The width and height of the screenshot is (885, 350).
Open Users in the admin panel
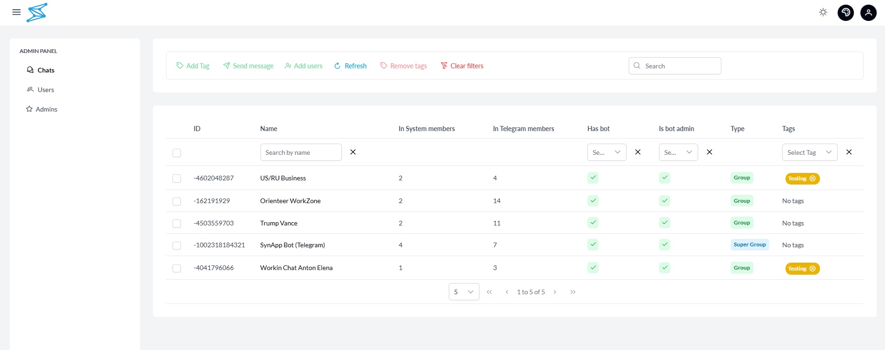40,90
